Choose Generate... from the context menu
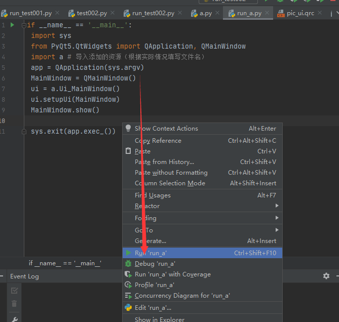Viewport: 339px width, 322px height. coord(202,241)
